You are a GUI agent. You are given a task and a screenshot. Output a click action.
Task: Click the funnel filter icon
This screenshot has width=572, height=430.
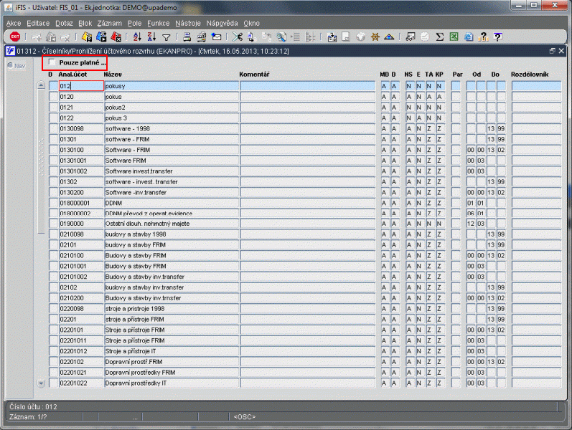167,37
